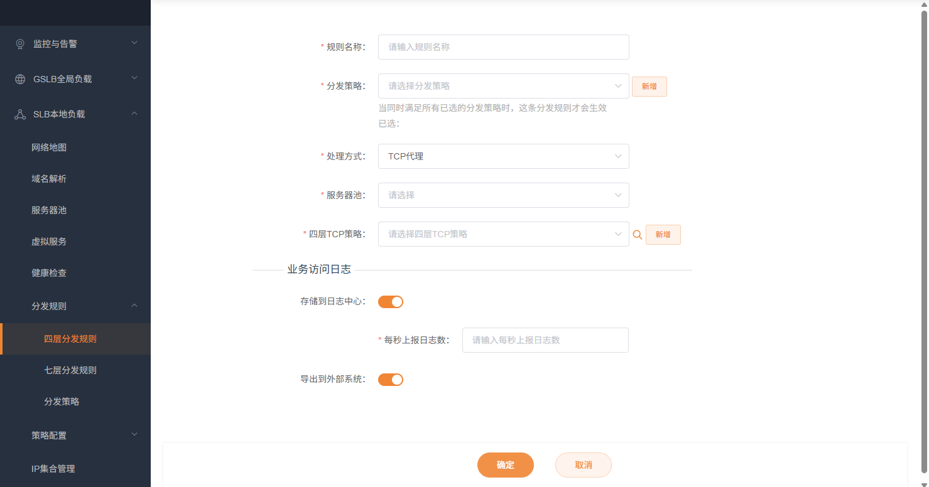Screen dimensions: 929x487
Task: Click the 新增 button next to 分发策略
Action: (649, 86)
